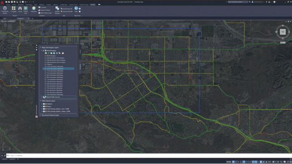Collapse the Map and Imagery Layers section

click(x=41, y=48)
